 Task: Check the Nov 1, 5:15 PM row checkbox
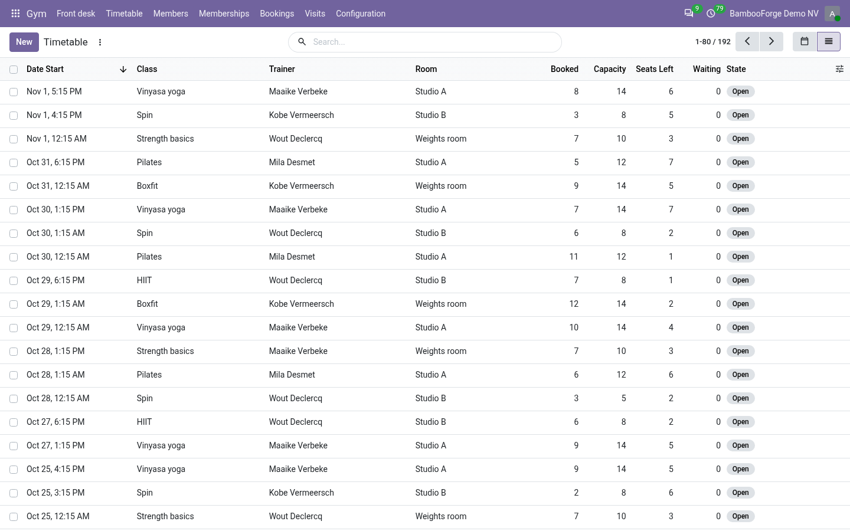(x=14, y=91)
